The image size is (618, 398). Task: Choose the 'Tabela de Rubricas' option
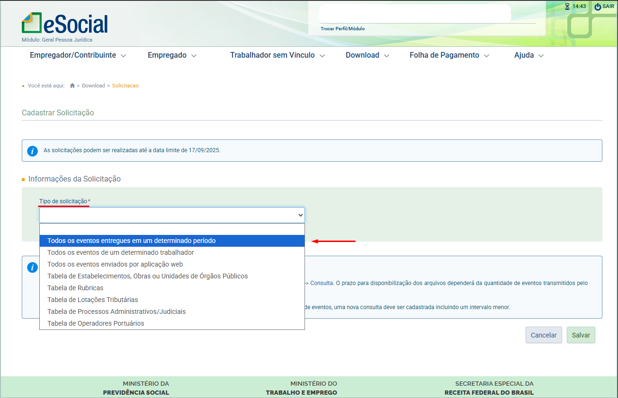pyautogui.click(x=172, y=288)
